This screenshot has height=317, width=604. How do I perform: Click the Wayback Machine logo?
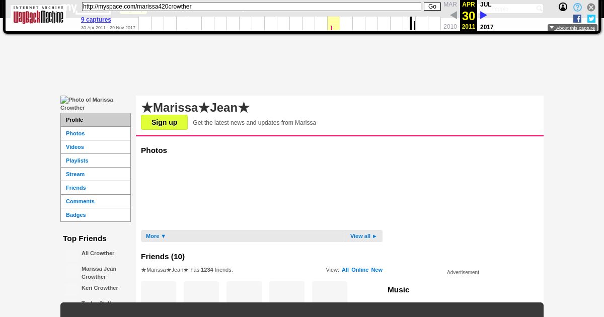38,15
